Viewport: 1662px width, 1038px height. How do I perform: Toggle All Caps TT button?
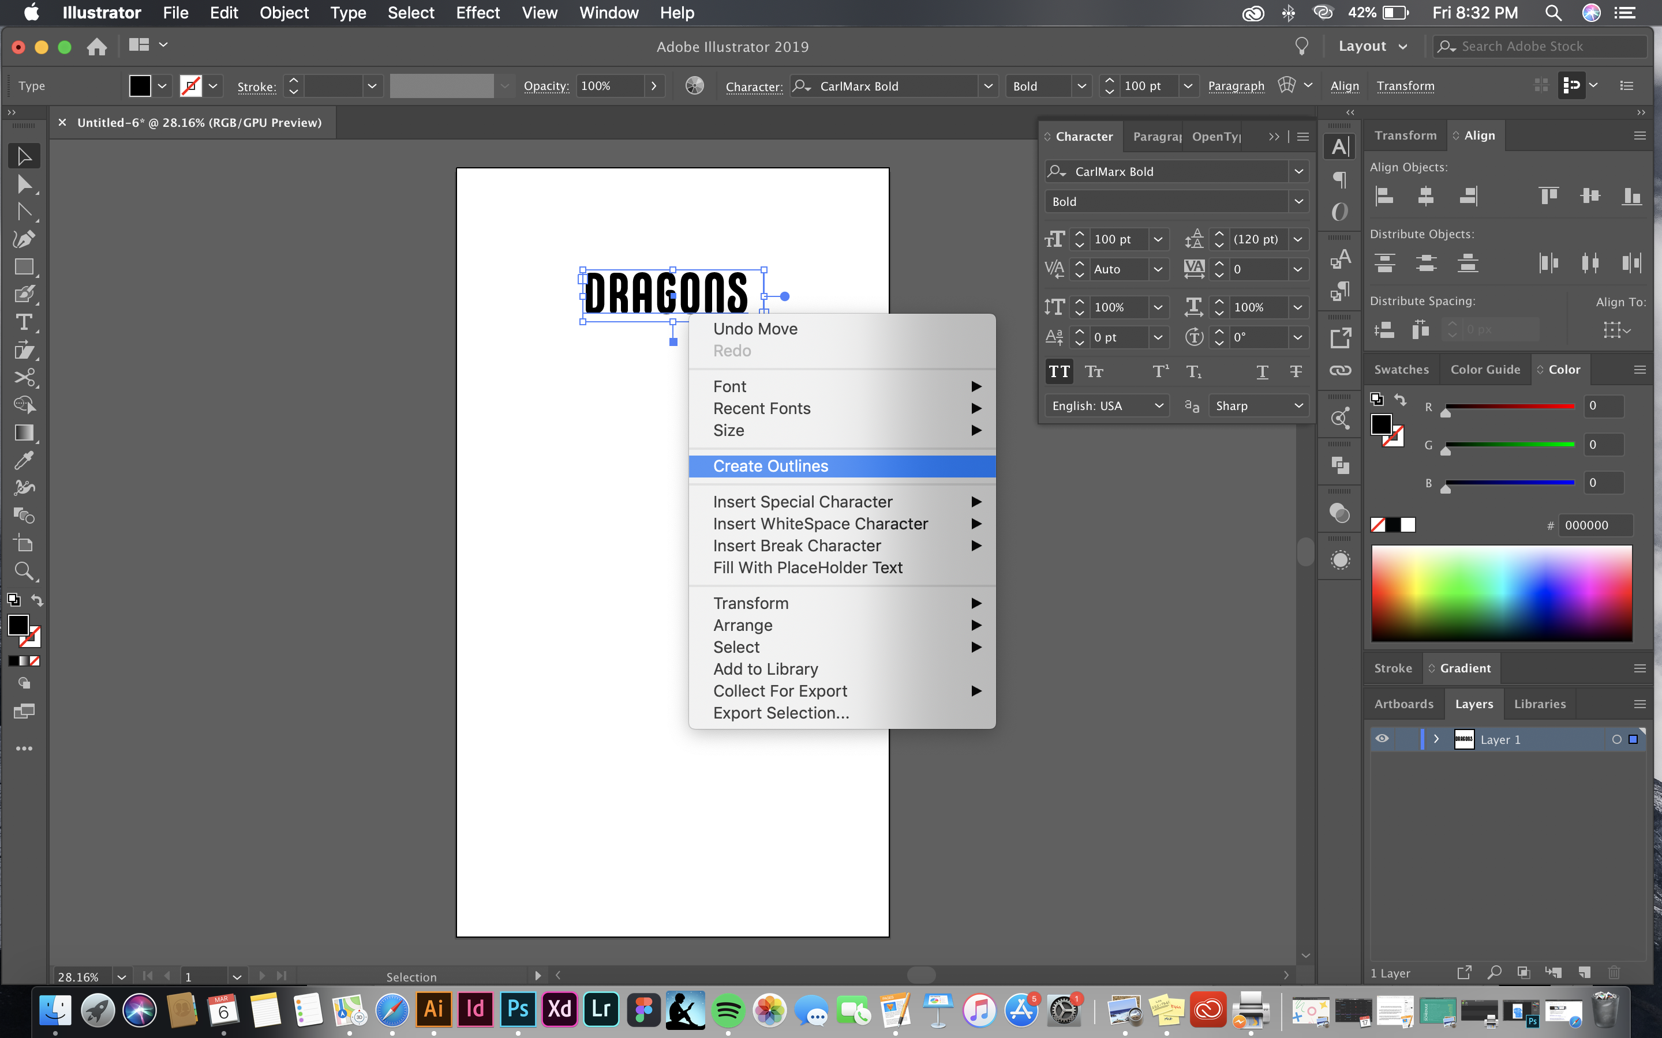(1059, 371)
